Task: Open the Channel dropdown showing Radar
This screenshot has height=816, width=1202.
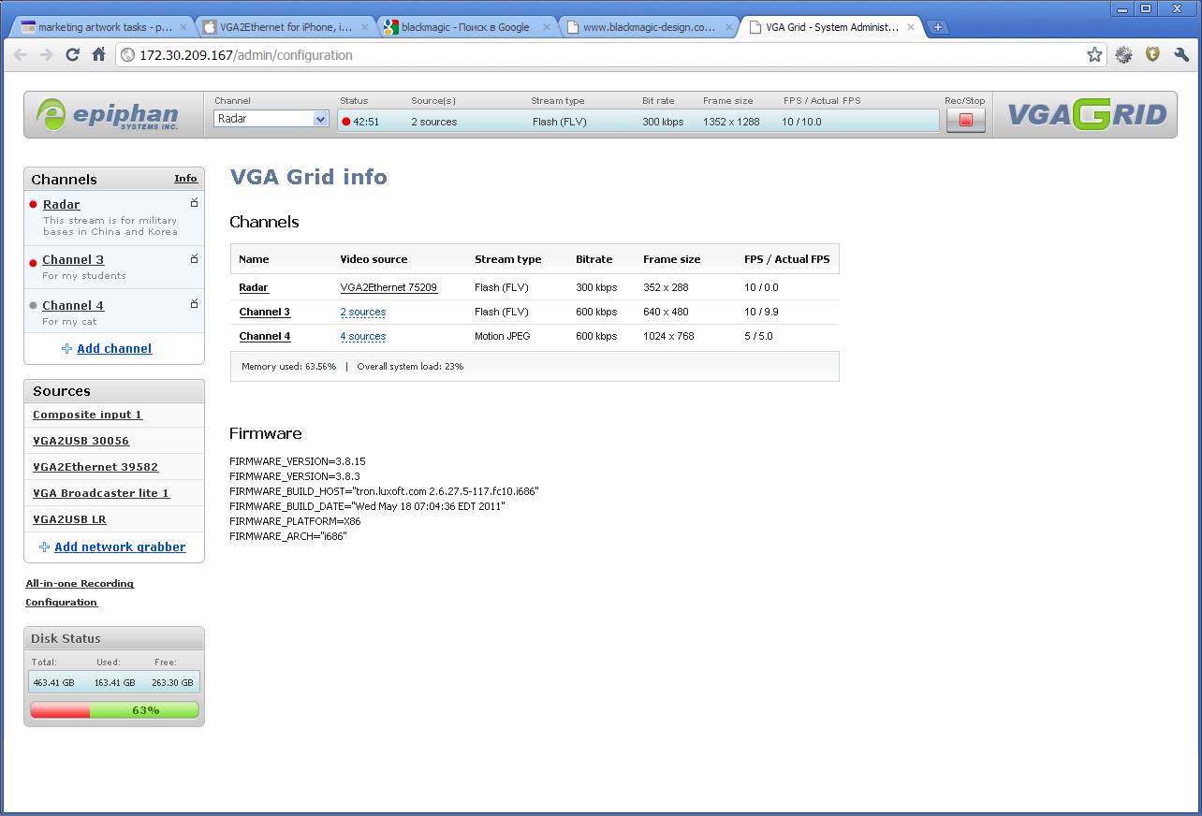Action: tap(271, 119)
